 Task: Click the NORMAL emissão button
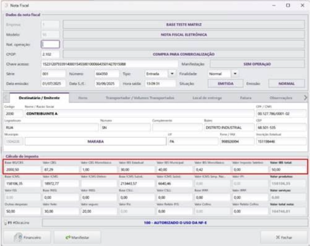click(x=286, y=84)
